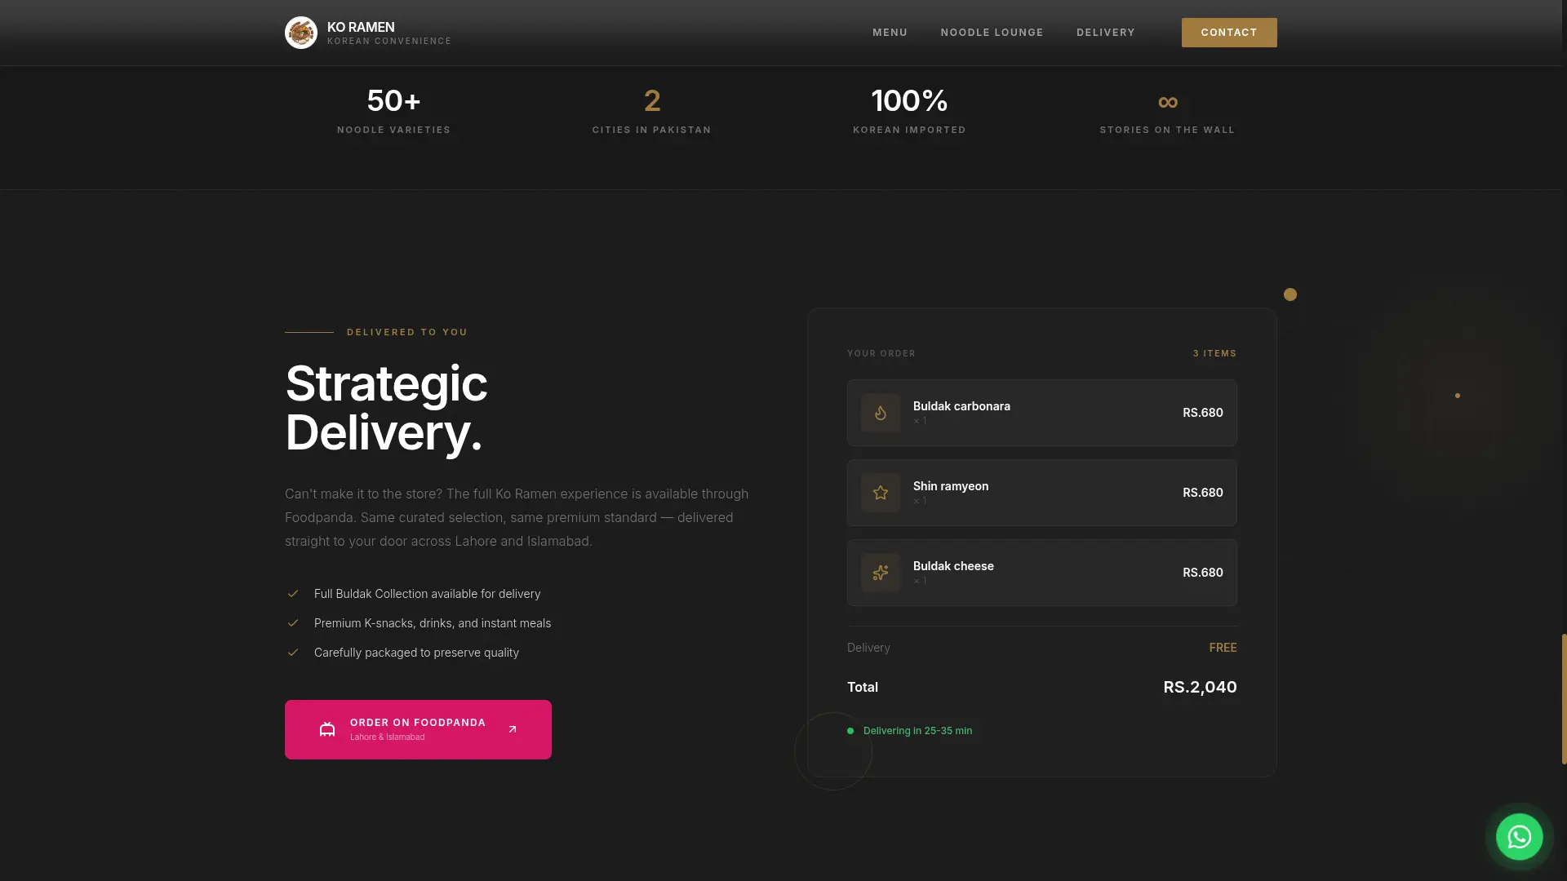Screen dimensions: 1567x881
Task: Click the KO RAMEN brand name
Action: tap(361, 27)
